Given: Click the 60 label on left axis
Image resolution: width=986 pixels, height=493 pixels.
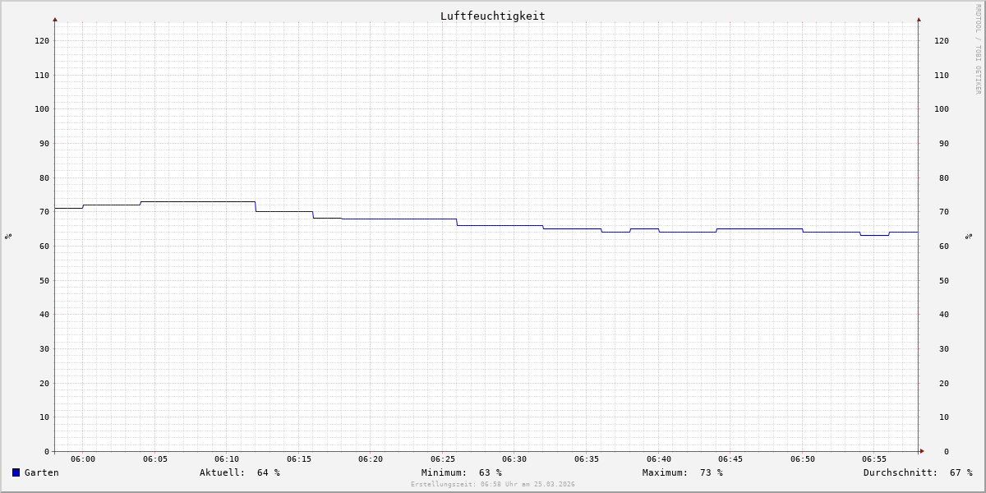Looking at the screenshot, I should tap(44, 246).
